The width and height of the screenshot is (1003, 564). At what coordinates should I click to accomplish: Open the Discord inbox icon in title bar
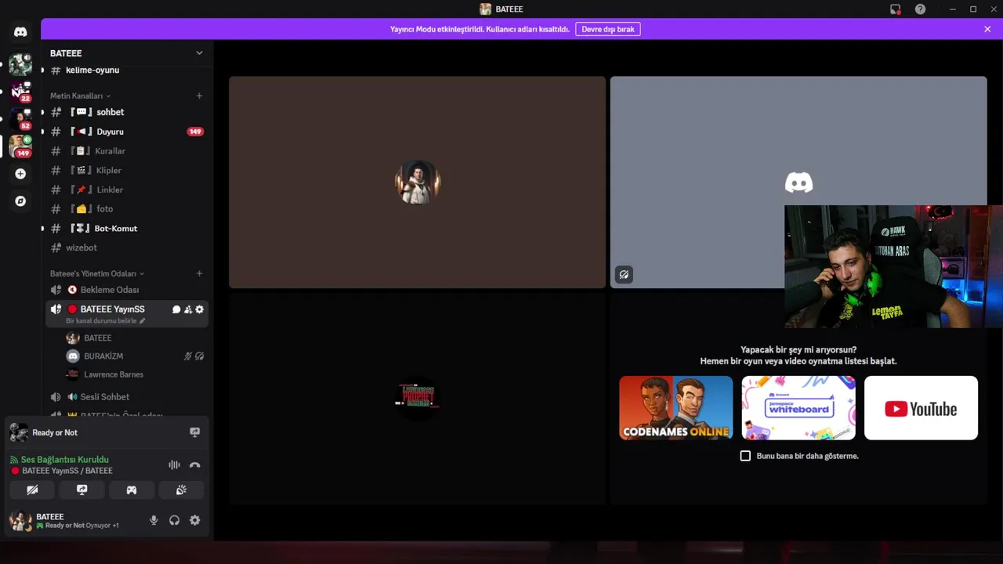(895, 9)
